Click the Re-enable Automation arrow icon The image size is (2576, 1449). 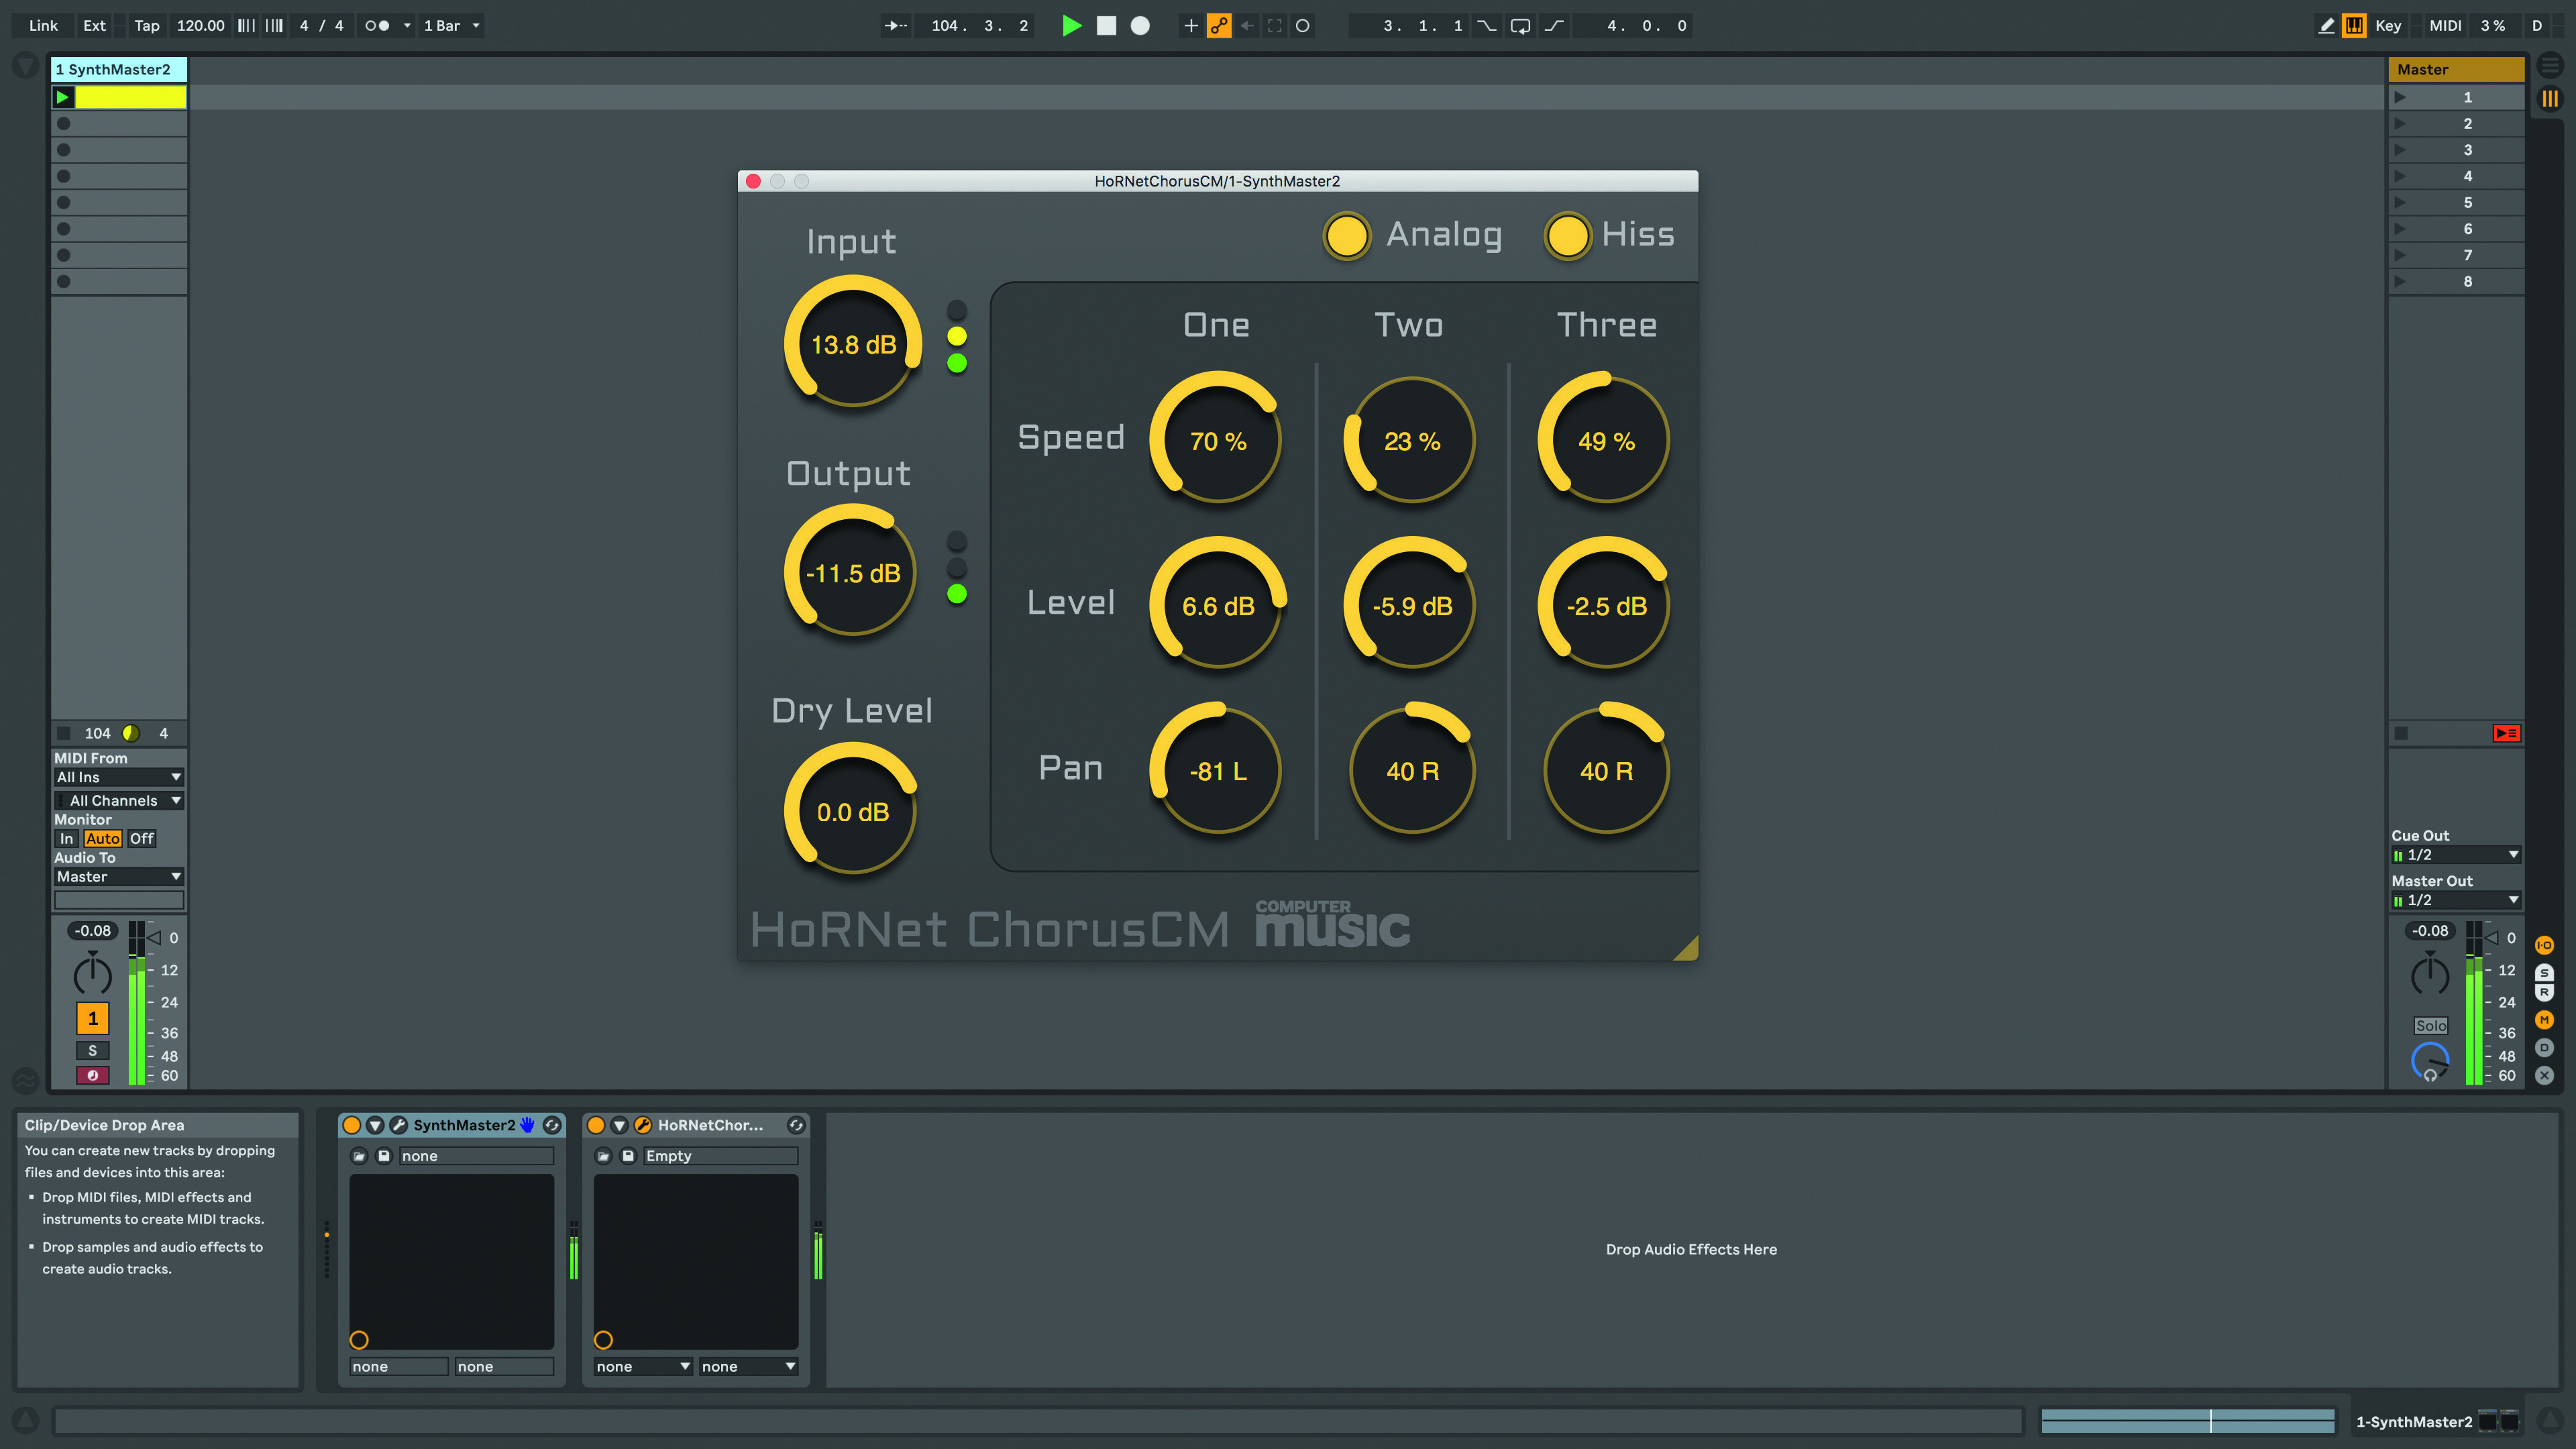pos(1247,26)
